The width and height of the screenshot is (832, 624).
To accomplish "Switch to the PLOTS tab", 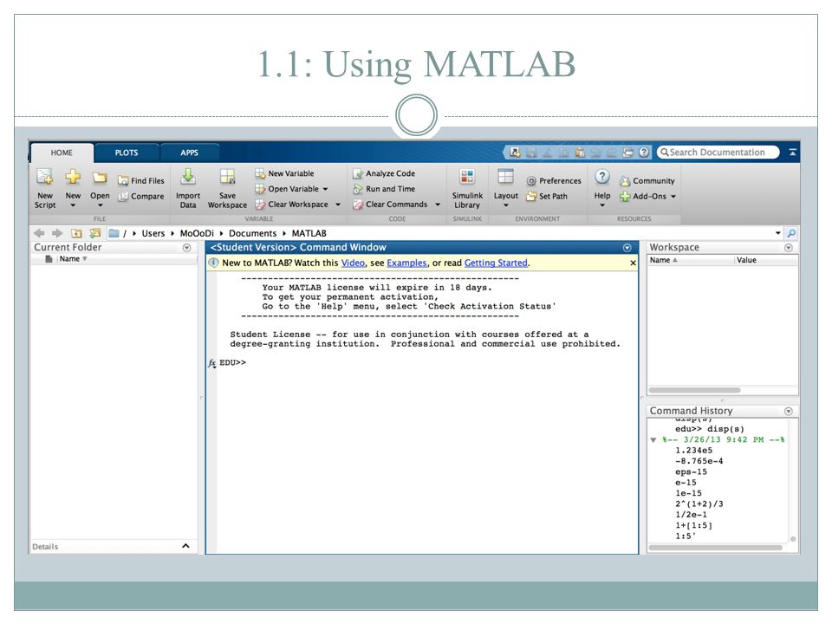I will pos(127,153).
